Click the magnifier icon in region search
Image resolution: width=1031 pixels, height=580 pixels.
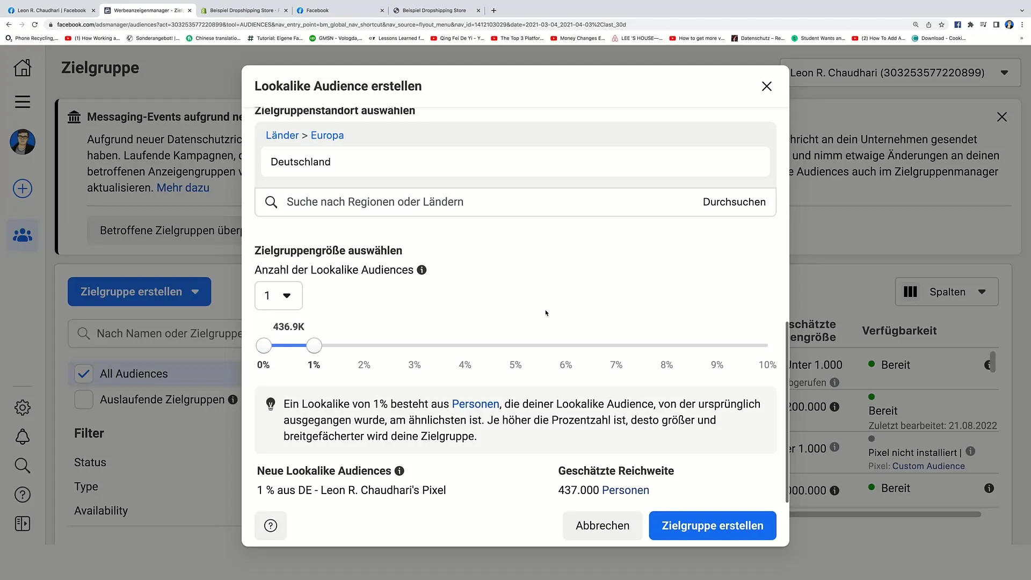[x=271, y=202]
